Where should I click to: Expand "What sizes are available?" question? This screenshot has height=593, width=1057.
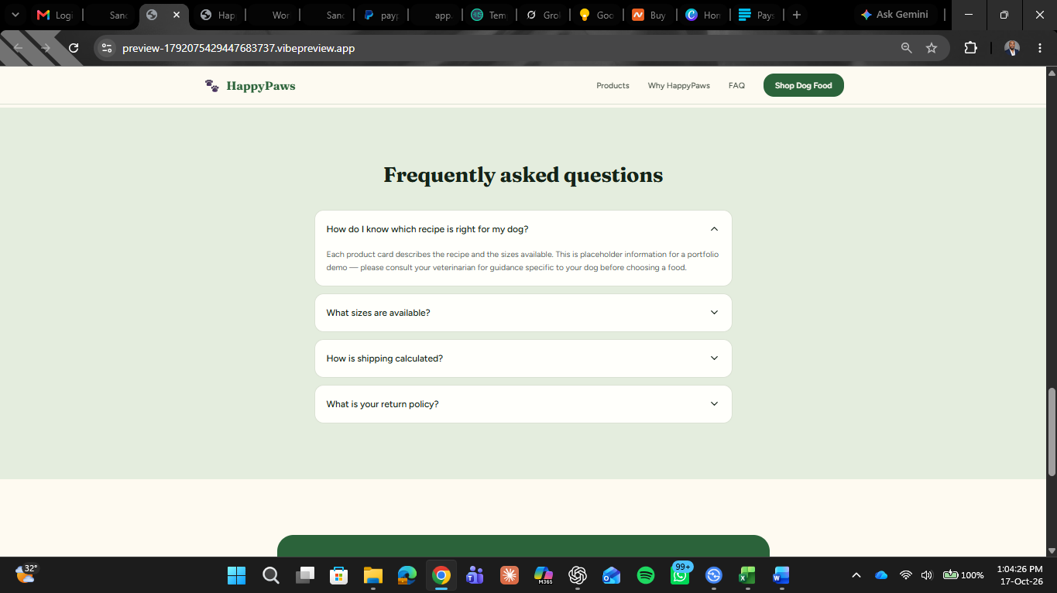pos(523,313)
